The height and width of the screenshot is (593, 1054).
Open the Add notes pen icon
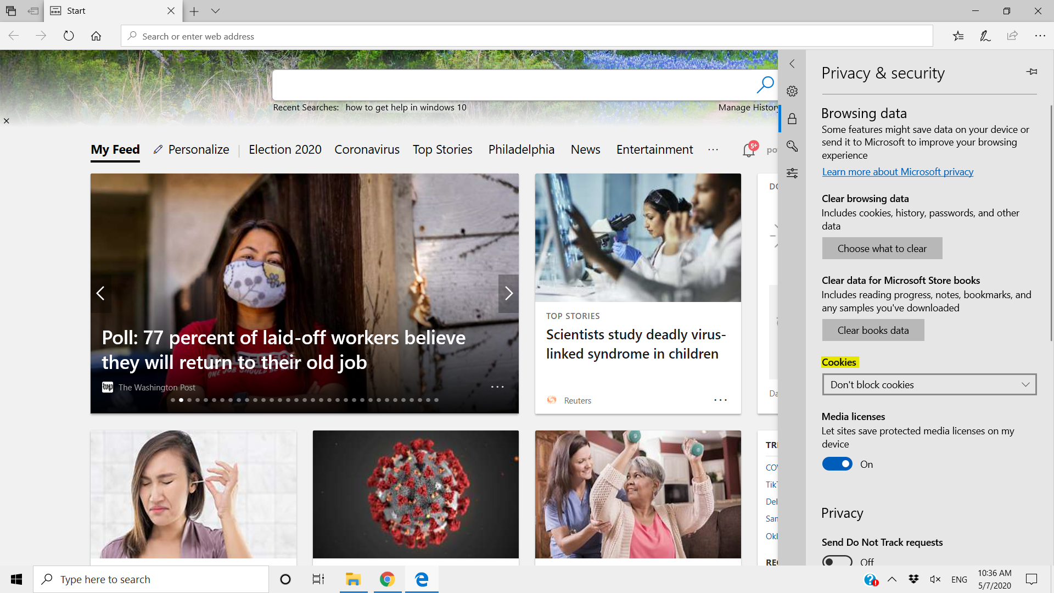click(x=985, y=36)
